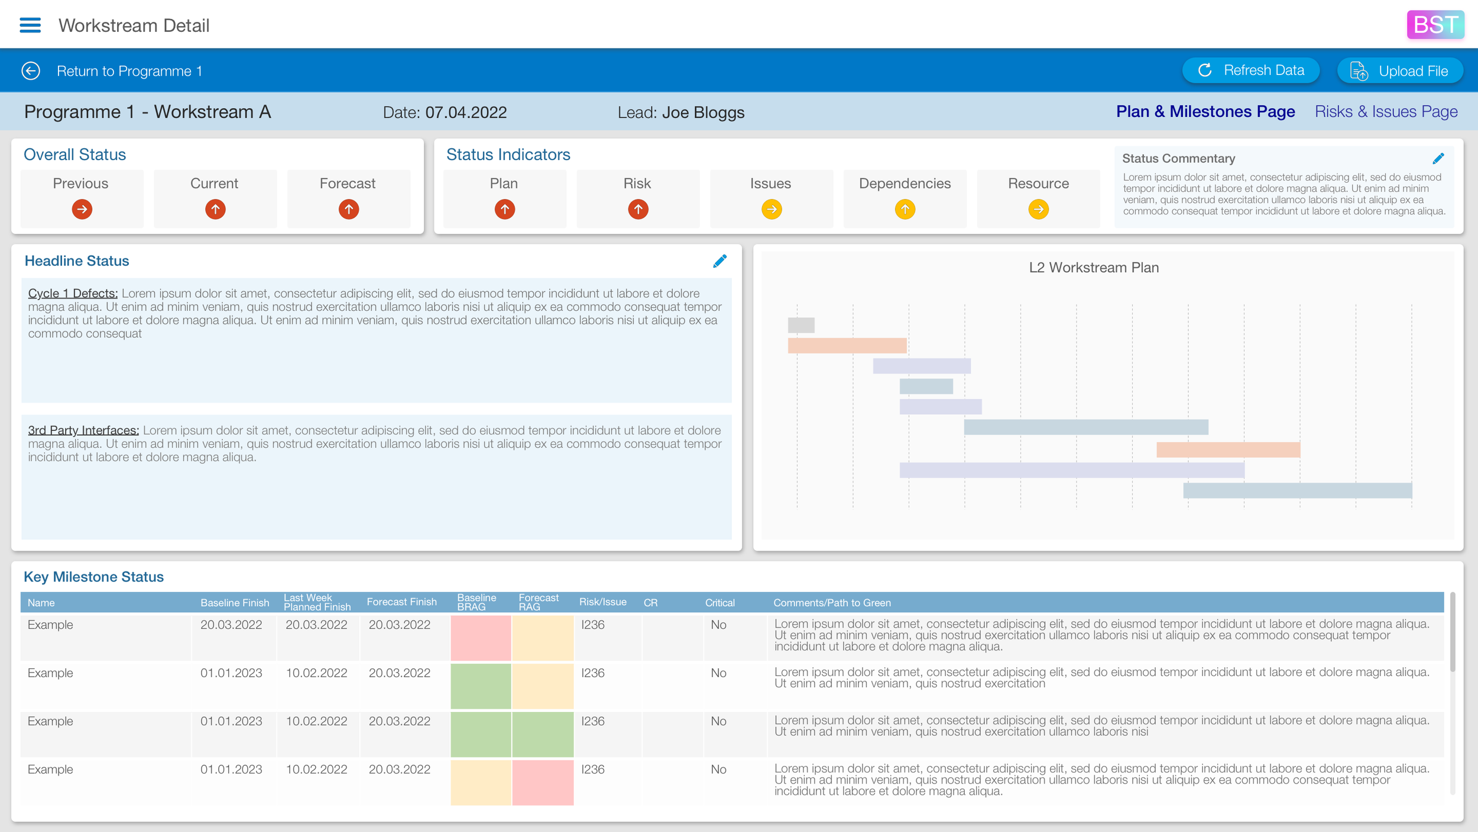Click the Refresh Data icon
This screenshot has height=832, width=1478.
[1205, 70]
